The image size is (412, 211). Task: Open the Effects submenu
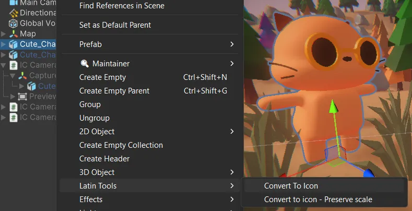(x=149, y=200)
